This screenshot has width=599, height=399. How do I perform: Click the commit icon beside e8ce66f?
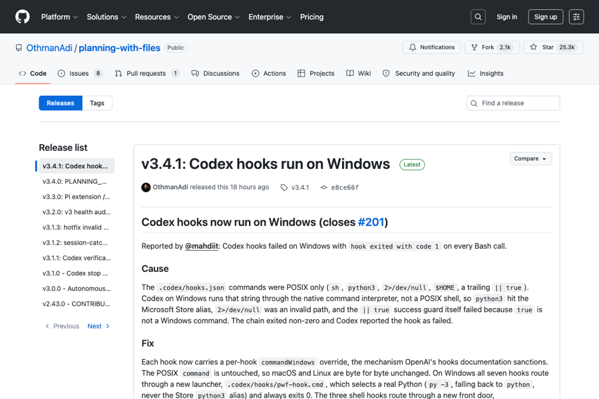323,188
